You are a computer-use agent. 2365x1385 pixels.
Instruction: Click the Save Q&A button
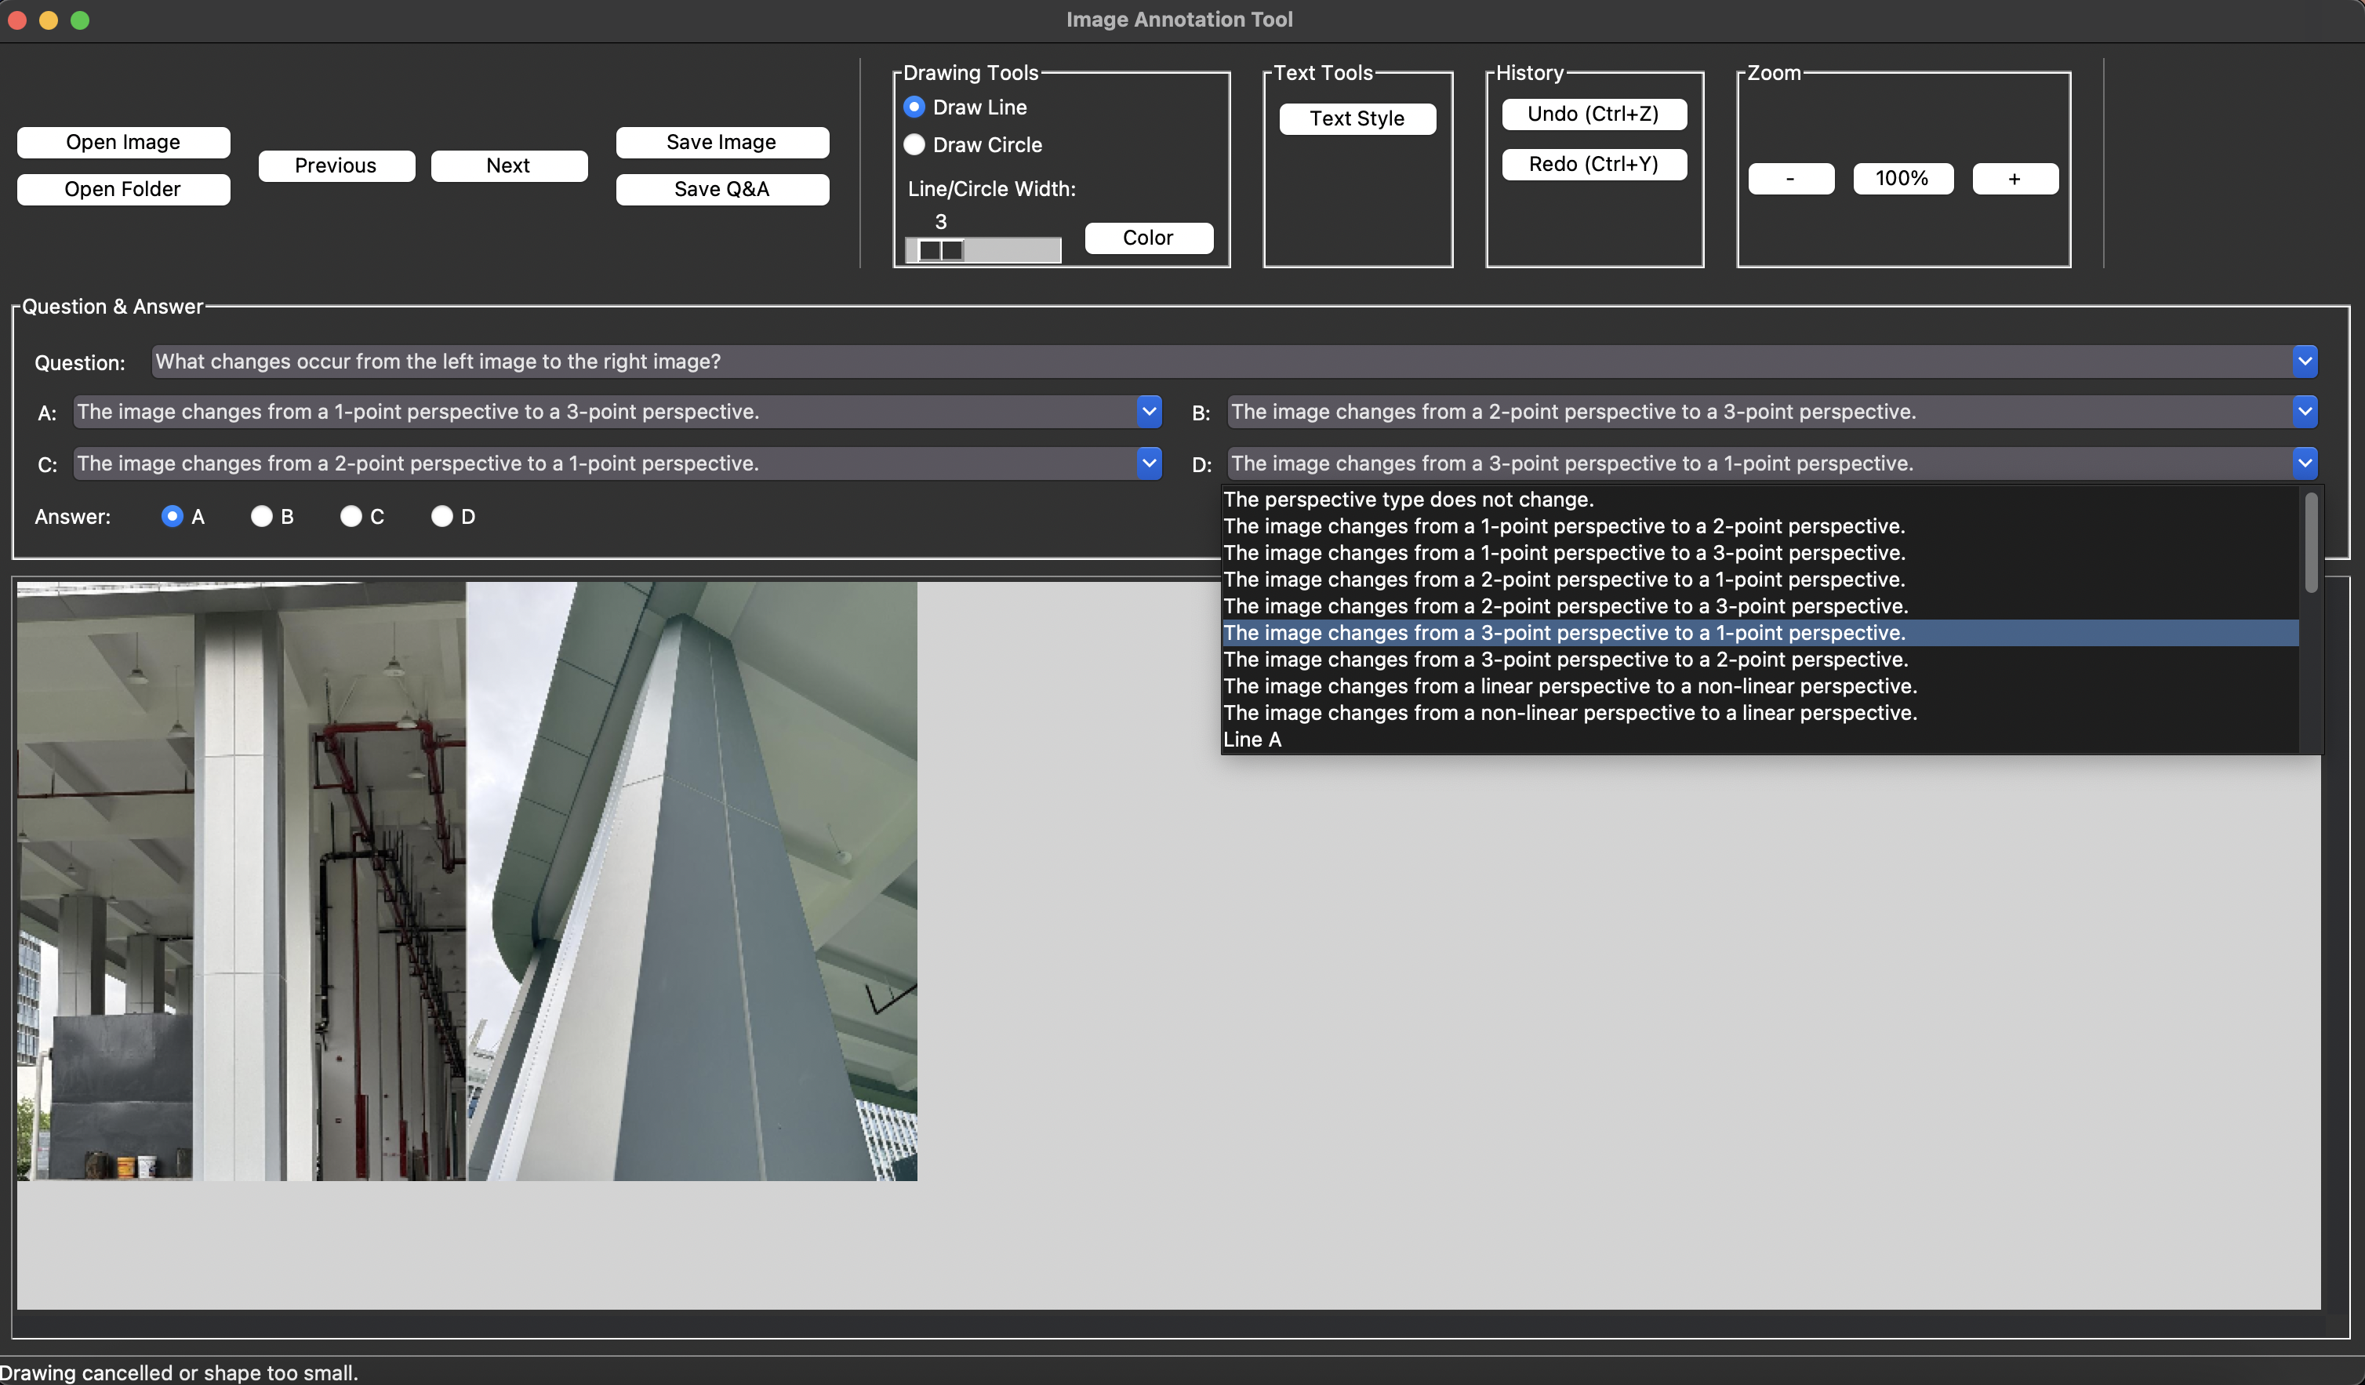point(721,188)
